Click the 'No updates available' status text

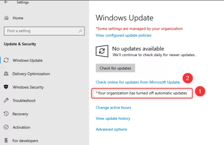tap(138, 49)
